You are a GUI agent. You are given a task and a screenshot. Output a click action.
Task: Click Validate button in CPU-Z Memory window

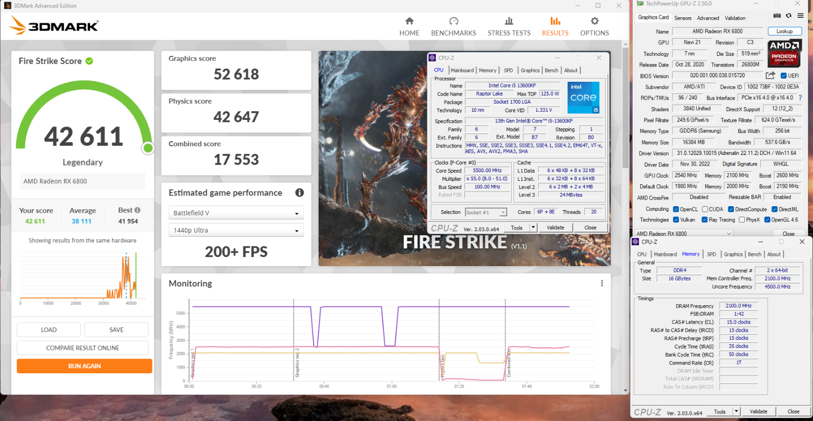coord(759,411)
